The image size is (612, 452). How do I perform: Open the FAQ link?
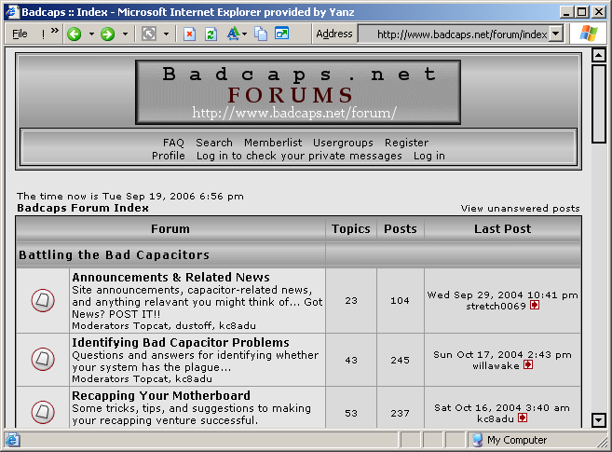[x=173, y=143]
